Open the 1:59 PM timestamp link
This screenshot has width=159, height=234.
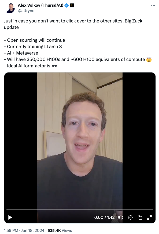11,231
